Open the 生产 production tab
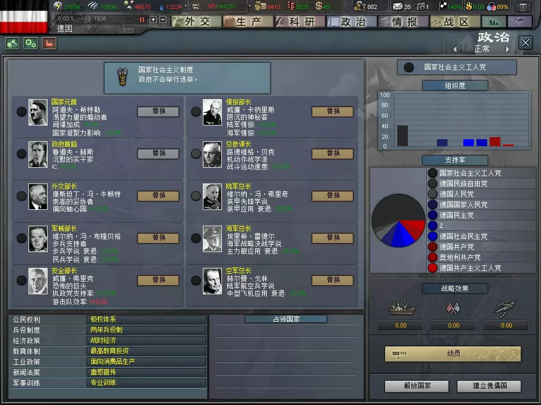The image size is (541, 405). [x=248, y=22]
